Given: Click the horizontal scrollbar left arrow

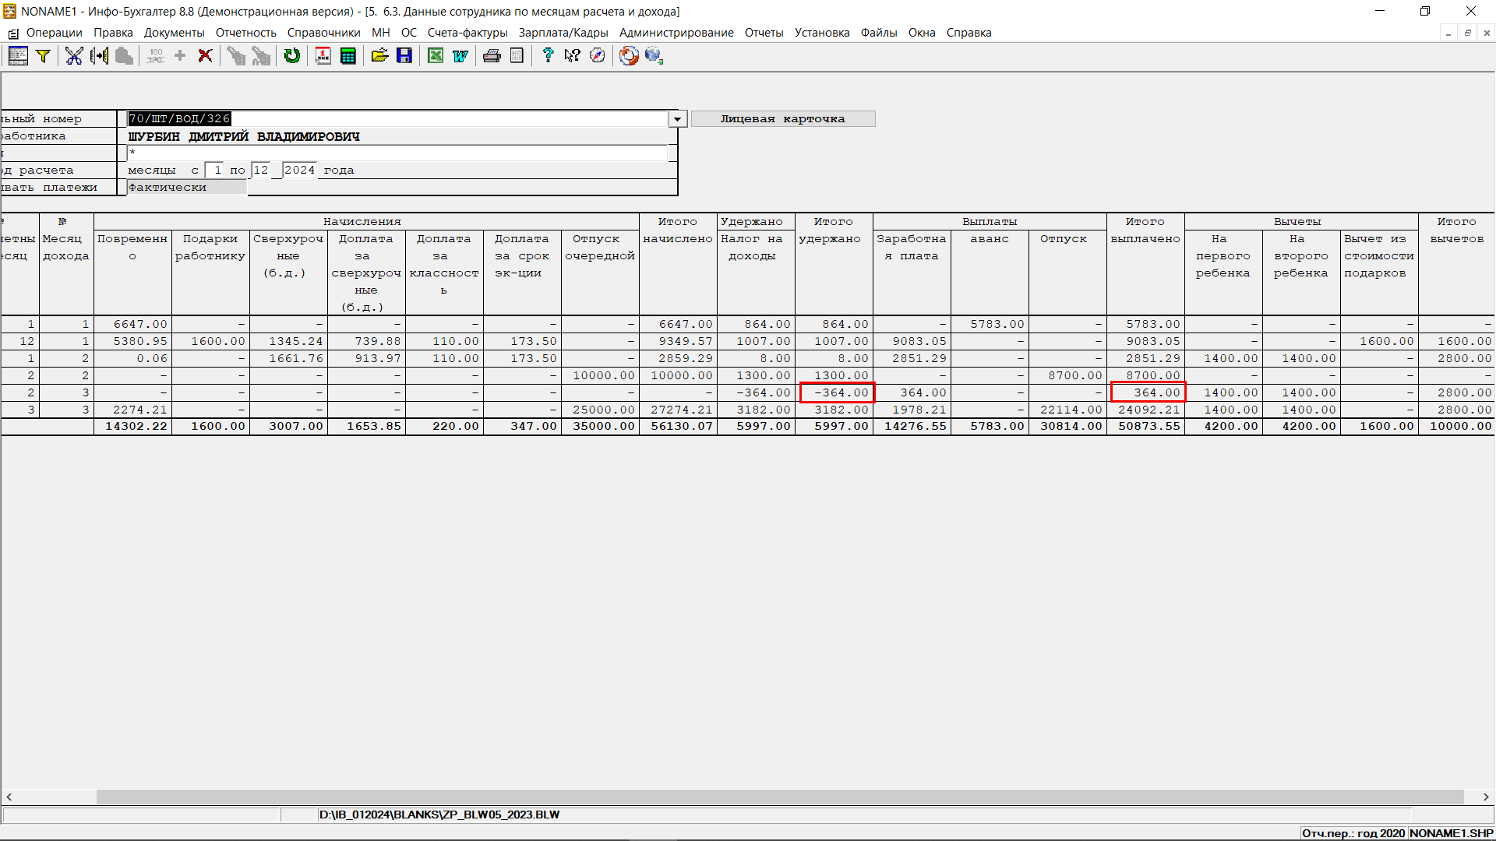Looking at the screenshot, I should pos(9,797).
